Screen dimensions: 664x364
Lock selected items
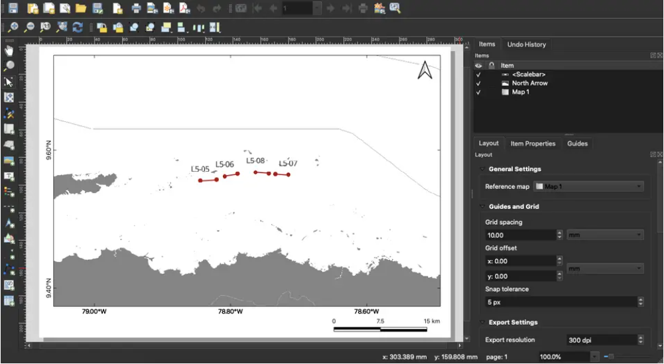coord(101,27)
